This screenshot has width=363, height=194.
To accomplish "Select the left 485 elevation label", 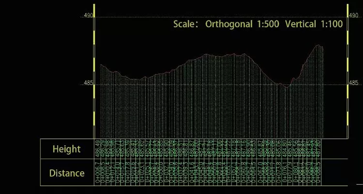I will (x=88, y=83).
